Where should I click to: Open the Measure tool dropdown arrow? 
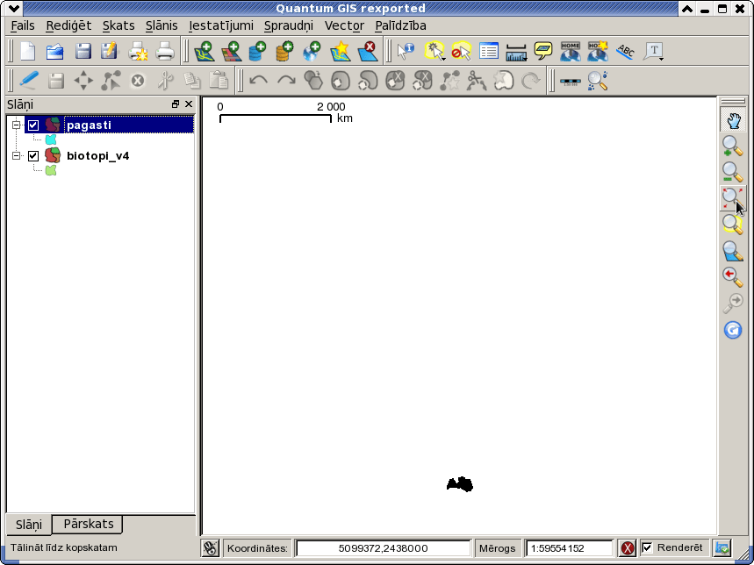click(x=526, y=59)
